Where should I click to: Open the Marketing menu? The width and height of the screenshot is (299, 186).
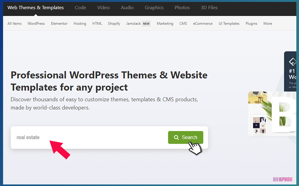[x=165, y=24]
